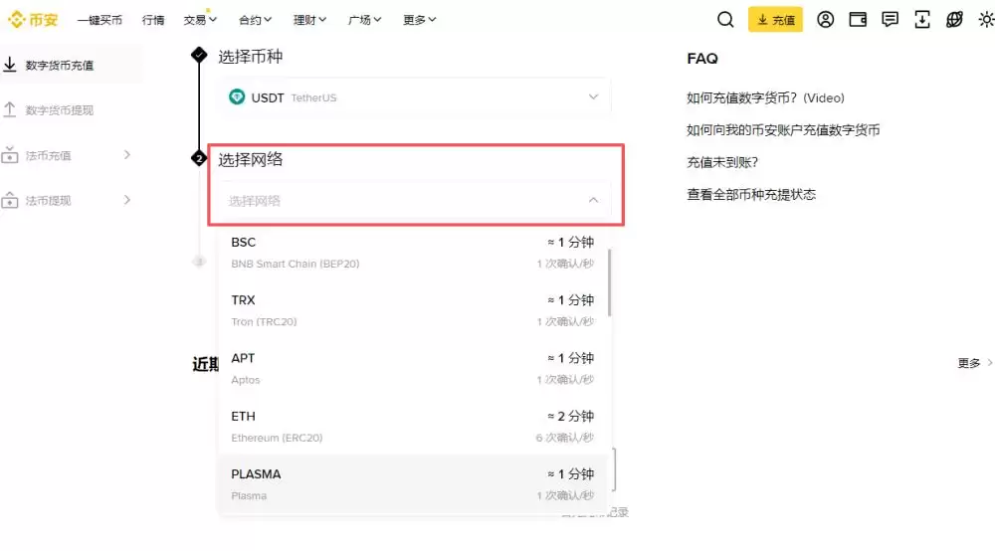Screen dimensions: 995x551
Task: Click the yellow 充值 deposit button
Action: tap(775, 20)
